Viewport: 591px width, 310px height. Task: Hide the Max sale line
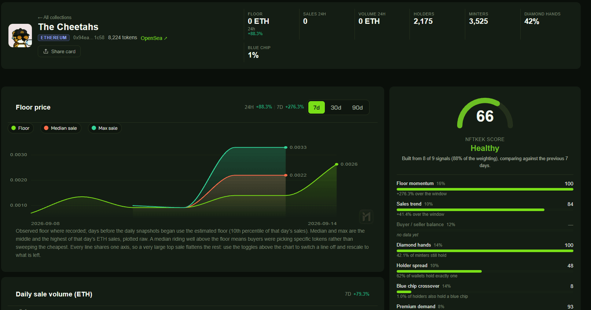coord(104,128)
